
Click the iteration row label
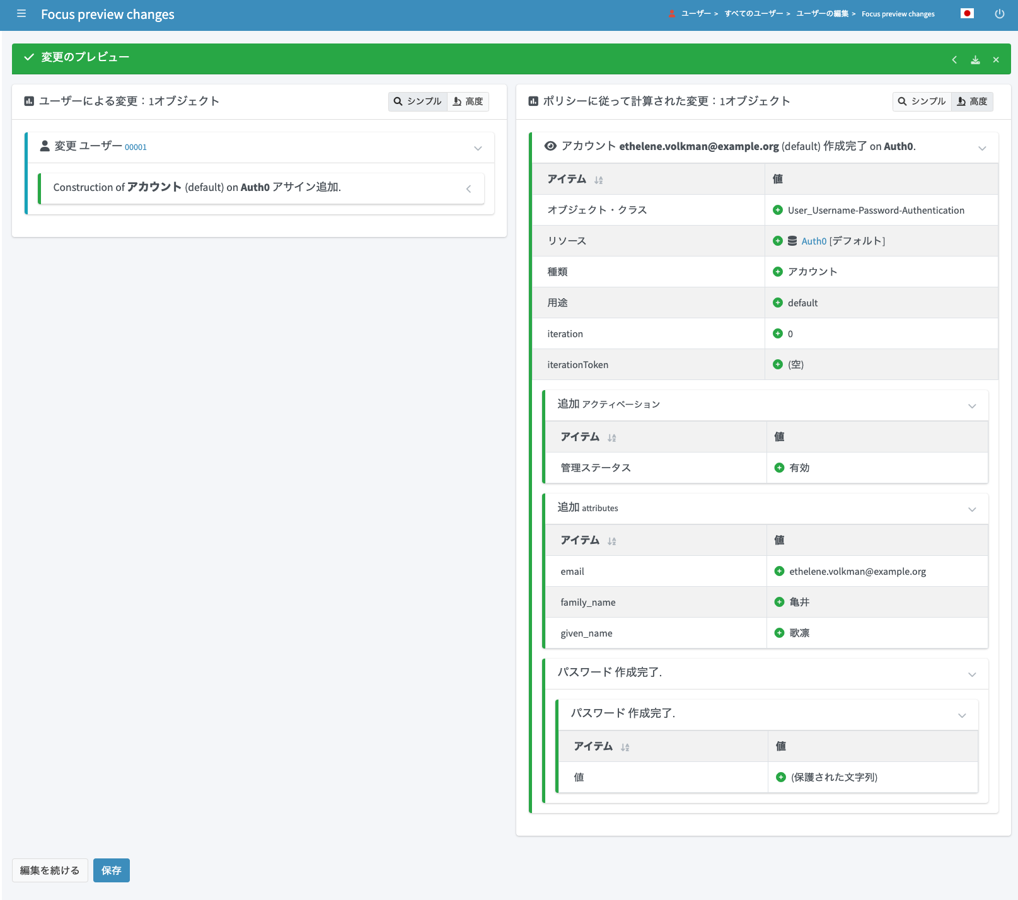click(x=565, y=333)
